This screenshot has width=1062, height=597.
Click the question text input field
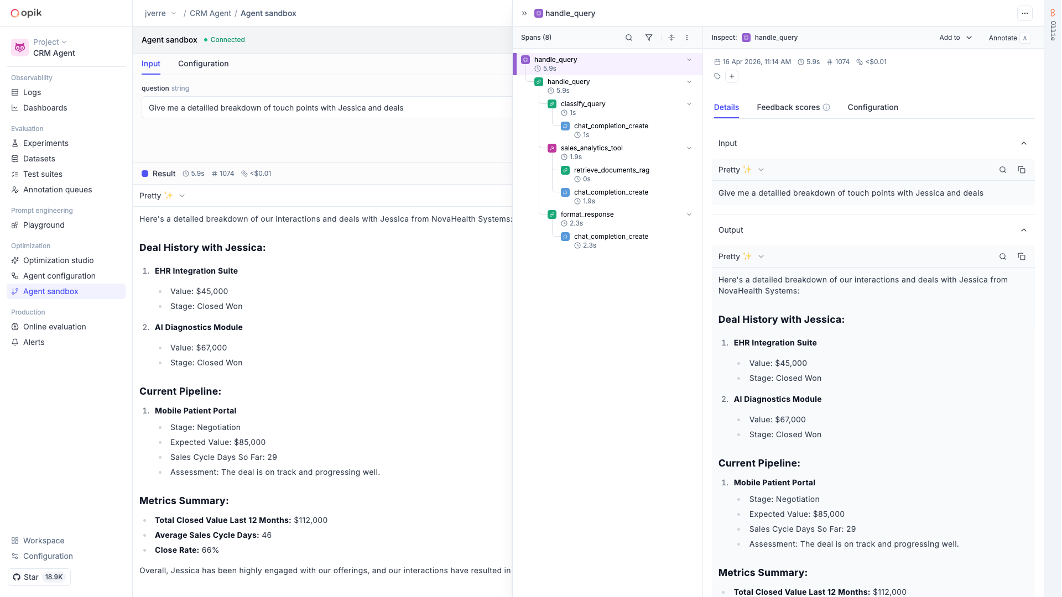(x=326, y=108)
